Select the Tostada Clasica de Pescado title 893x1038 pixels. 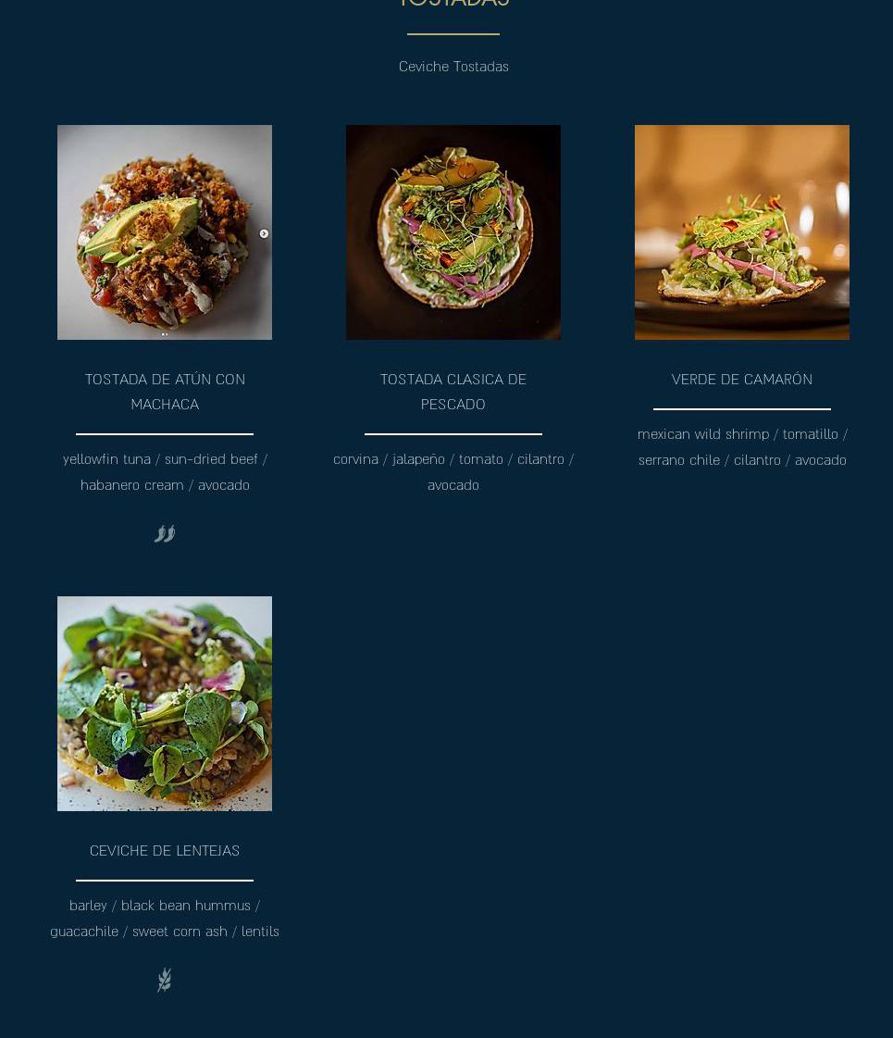(x=453, y=392)
